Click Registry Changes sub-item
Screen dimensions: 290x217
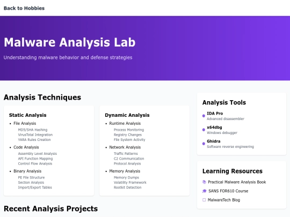coord(128,134)
